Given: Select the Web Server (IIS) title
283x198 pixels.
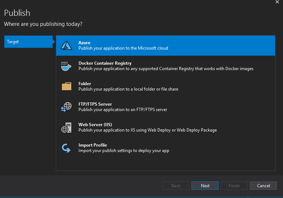Looking at the screenshot, I should click(x=95, y=125).
